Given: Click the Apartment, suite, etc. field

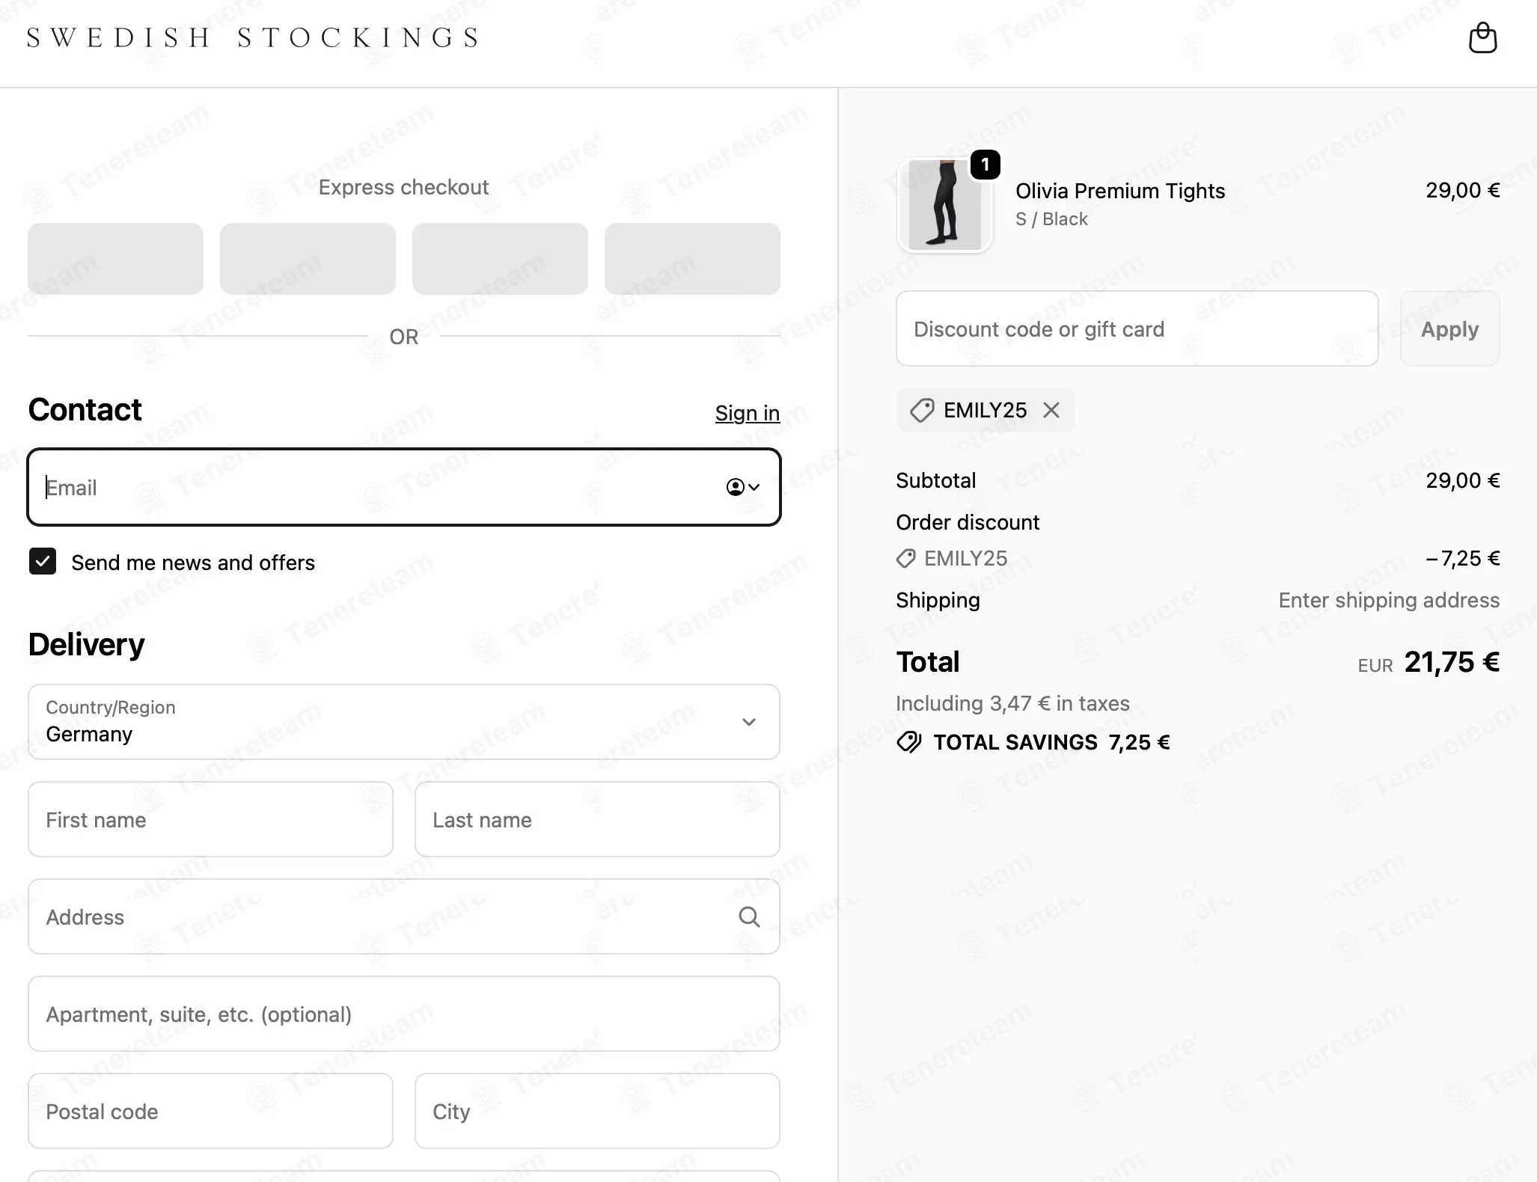Looking at the screenshot, I should pos(404,1014).
